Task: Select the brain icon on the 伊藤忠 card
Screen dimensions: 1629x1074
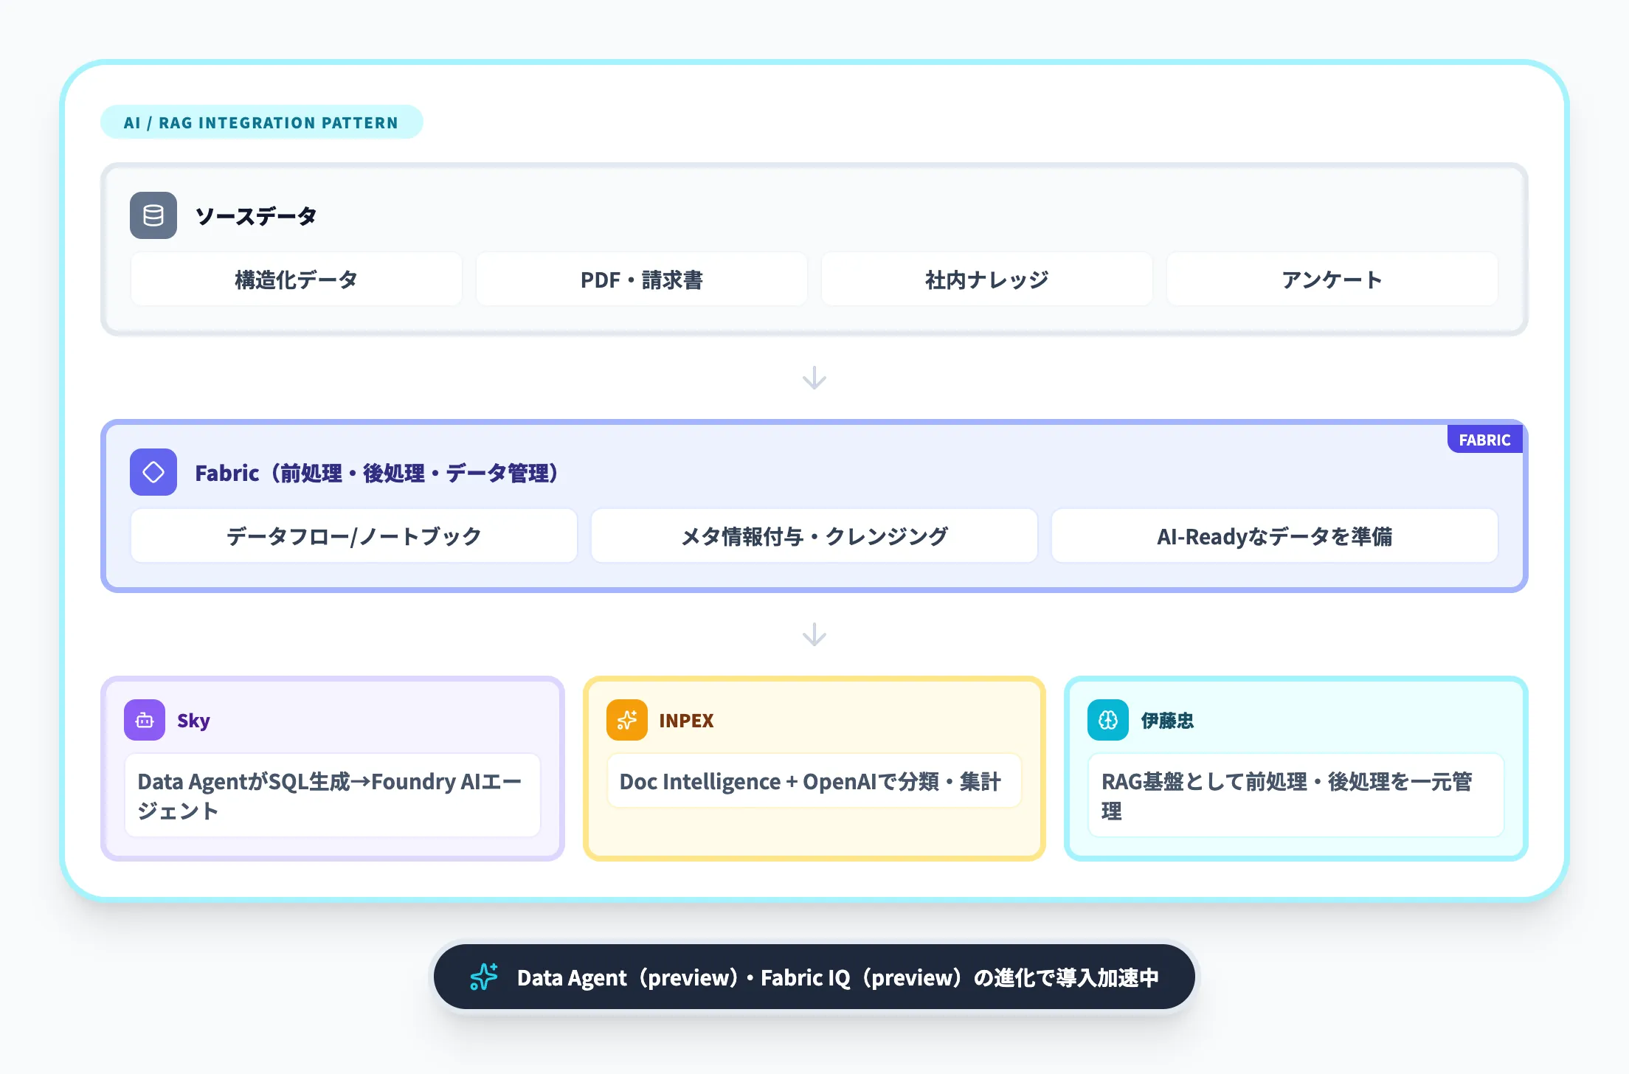Action: pyautogui.click(x=1107, y=720)
